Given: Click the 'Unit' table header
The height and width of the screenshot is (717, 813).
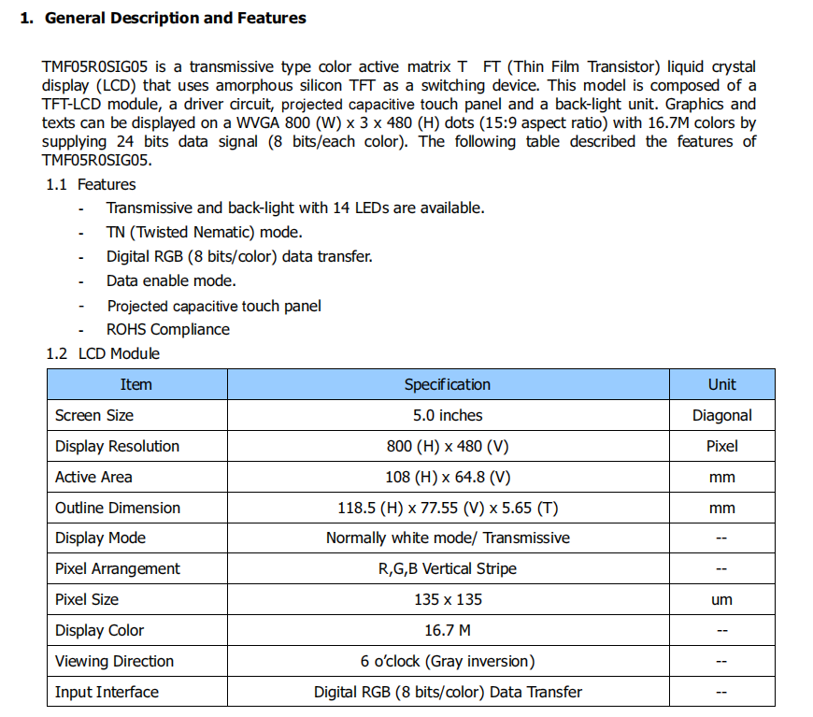Looking at the screenshot, I should [721, 384].
